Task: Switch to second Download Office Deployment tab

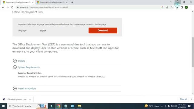Action: [x=52, y=2]
